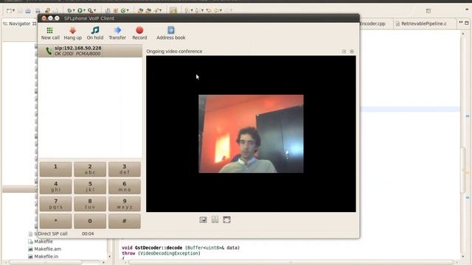Start a new call in SFLphone
The height and width of the screenshot is (265, 472).
[x=50, y=33]
